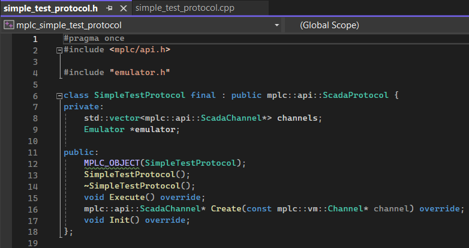Switch to the simple_test_protocol.cpp tab
The height and width of the screenshot is (248, 469).
185,8
